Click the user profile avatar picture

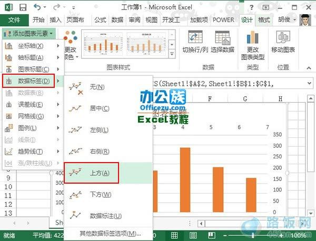point(305,20)
